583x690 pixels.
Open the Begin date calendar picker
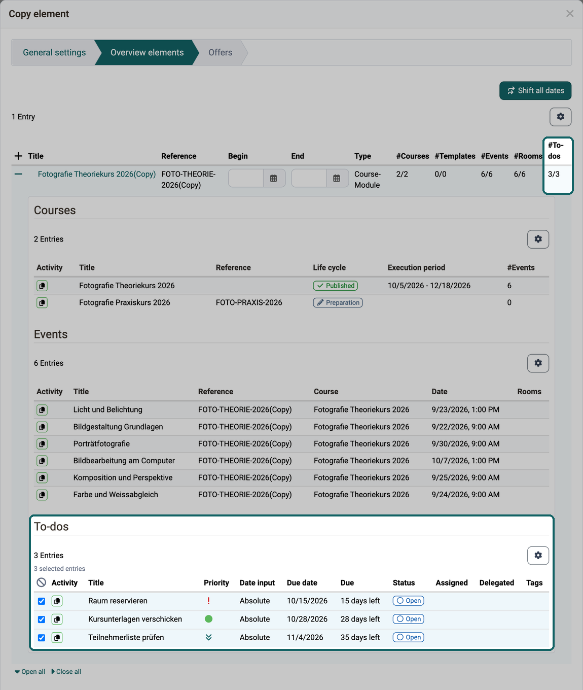pyautogui.click(x=274, y=178)
